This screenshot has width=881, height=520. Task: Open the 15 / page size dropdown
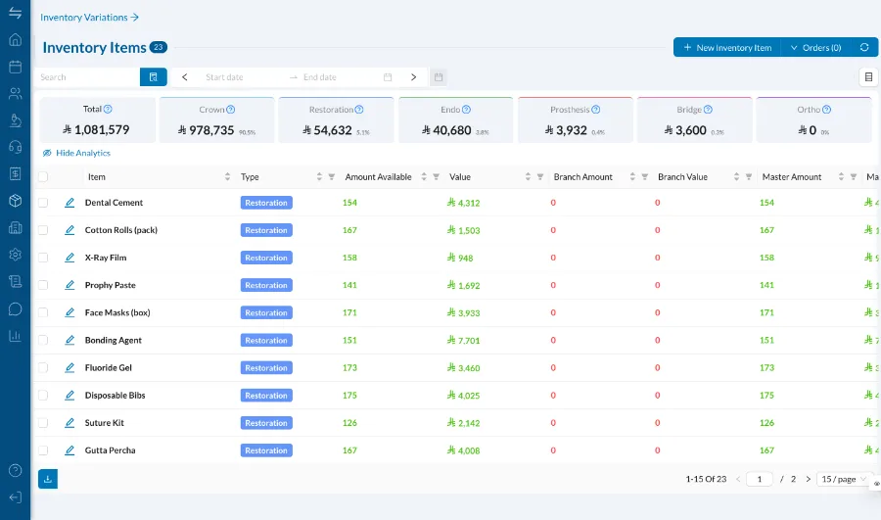[x=844, y=479]
